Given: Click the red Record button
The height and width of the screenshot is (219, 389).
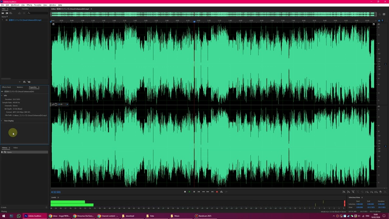Looking at the screenshot, I should tap(217, 192).
